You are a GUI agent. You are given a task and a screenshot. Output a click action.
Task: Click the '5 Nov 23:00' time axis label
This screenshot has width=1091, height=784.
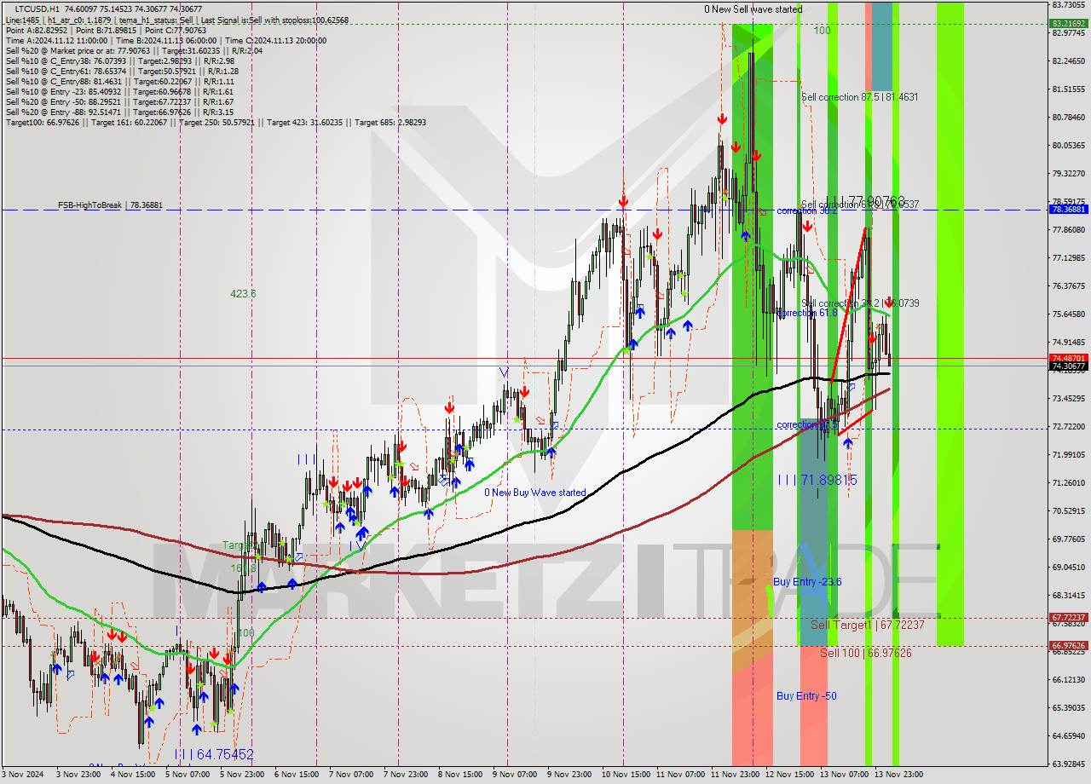pos(241,775)
